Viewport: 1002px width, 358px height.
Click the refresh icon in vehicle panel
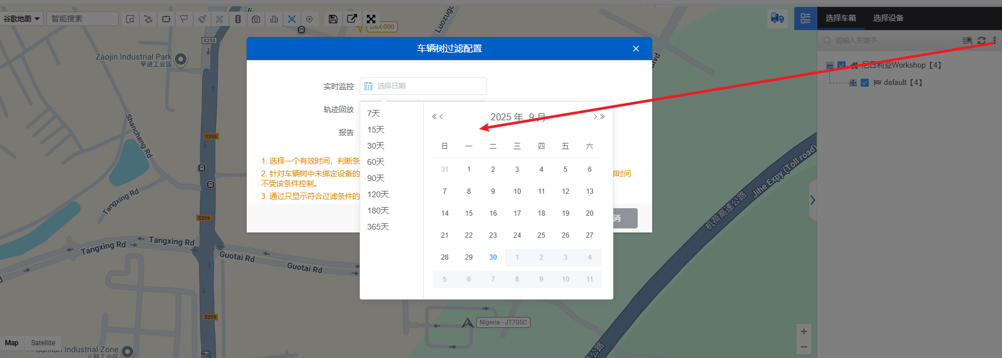click(x=981, y=40)
